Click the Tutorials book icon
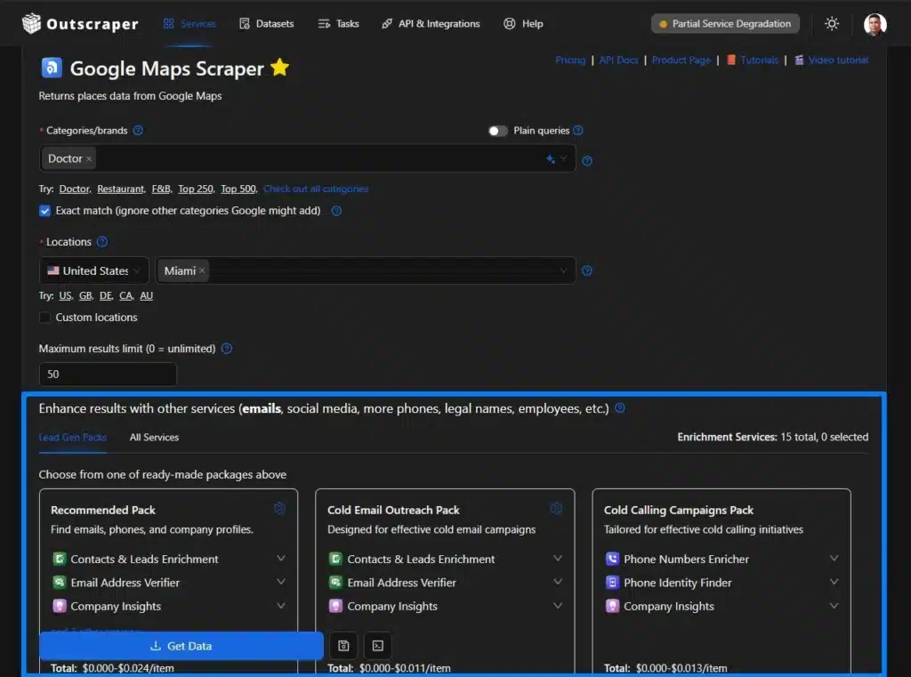This screenshot has height=677, width=911. (x=731, y=60)
